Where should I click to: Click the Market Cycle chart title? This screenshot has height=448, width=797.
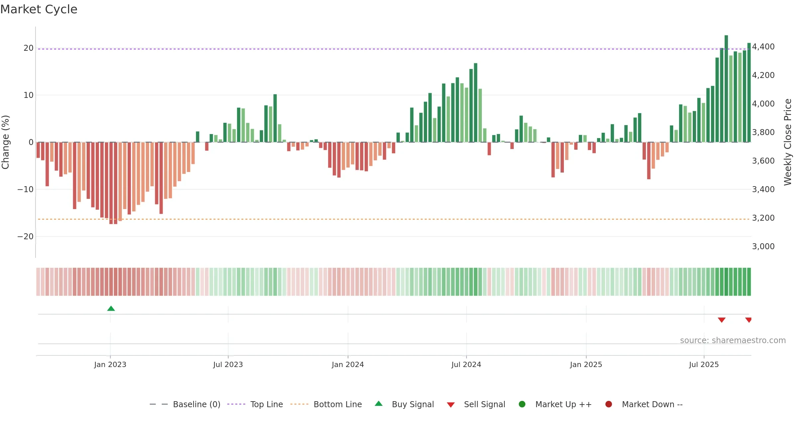(39, 9)
